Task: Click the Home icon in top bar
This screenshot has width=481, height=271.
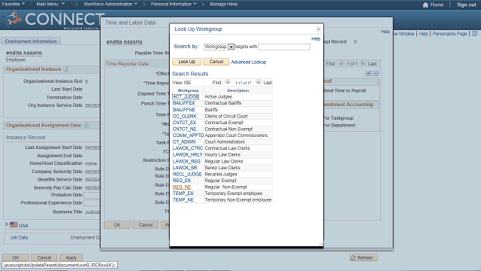Action: coord(425,5)
